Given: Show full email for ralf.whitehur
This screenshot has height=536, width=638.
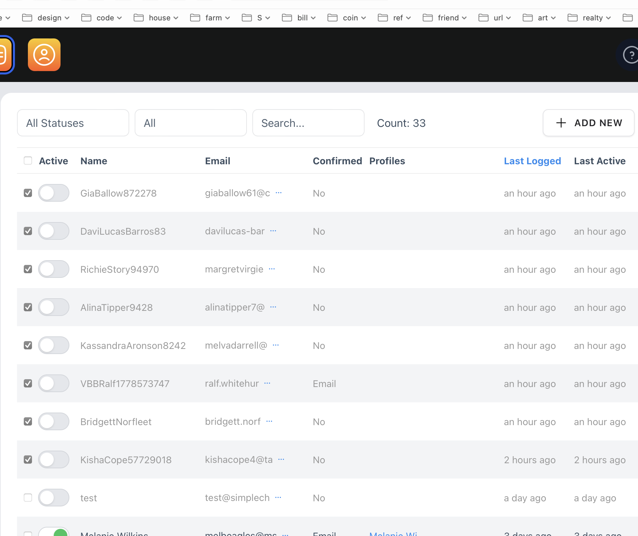Looking at the screenshot, I should tap(267, 383).
